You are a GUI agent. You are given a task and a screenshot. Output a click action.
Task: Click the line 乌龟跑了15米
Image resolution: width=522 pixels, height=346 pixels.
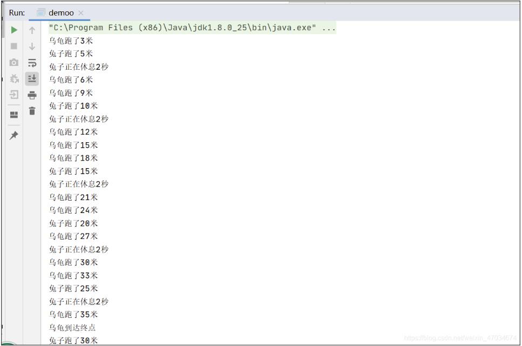click(x=73, y=145)
